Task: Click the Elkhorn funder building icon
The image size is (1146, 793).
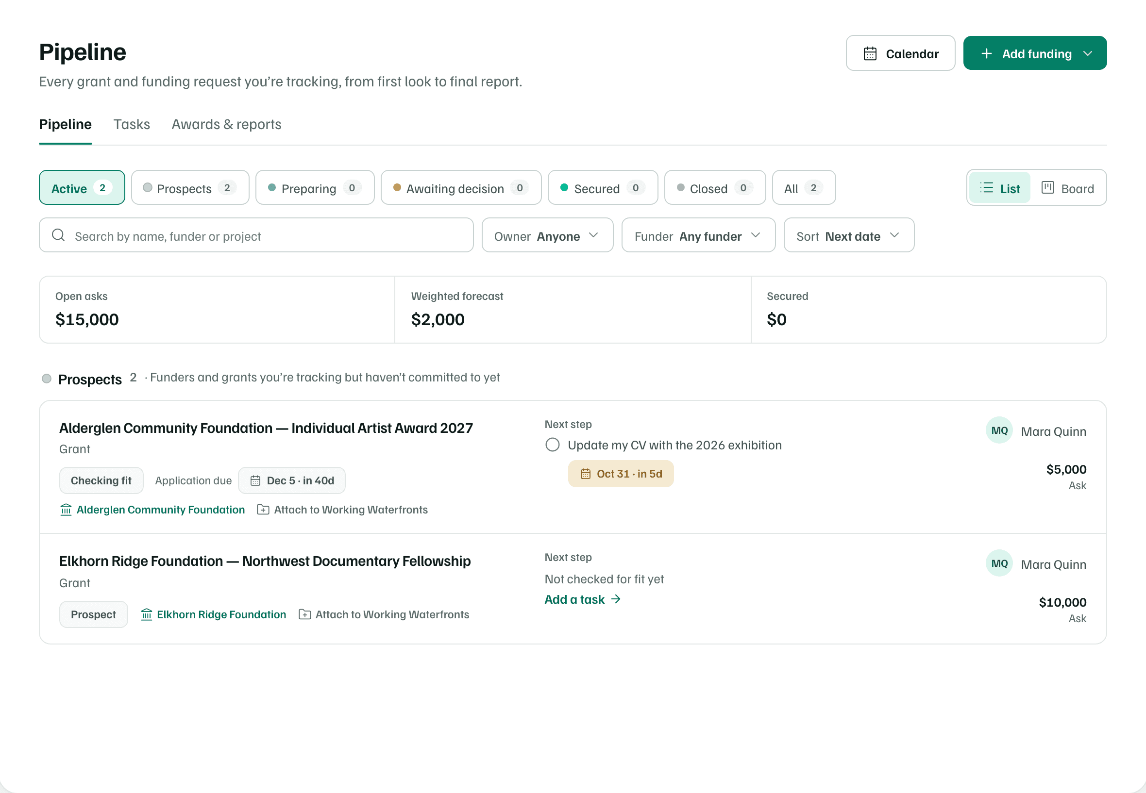Action: 146,614
